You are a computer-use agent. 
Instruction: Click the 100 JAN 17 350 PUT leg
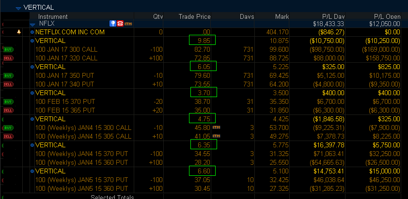coord(65,75)
